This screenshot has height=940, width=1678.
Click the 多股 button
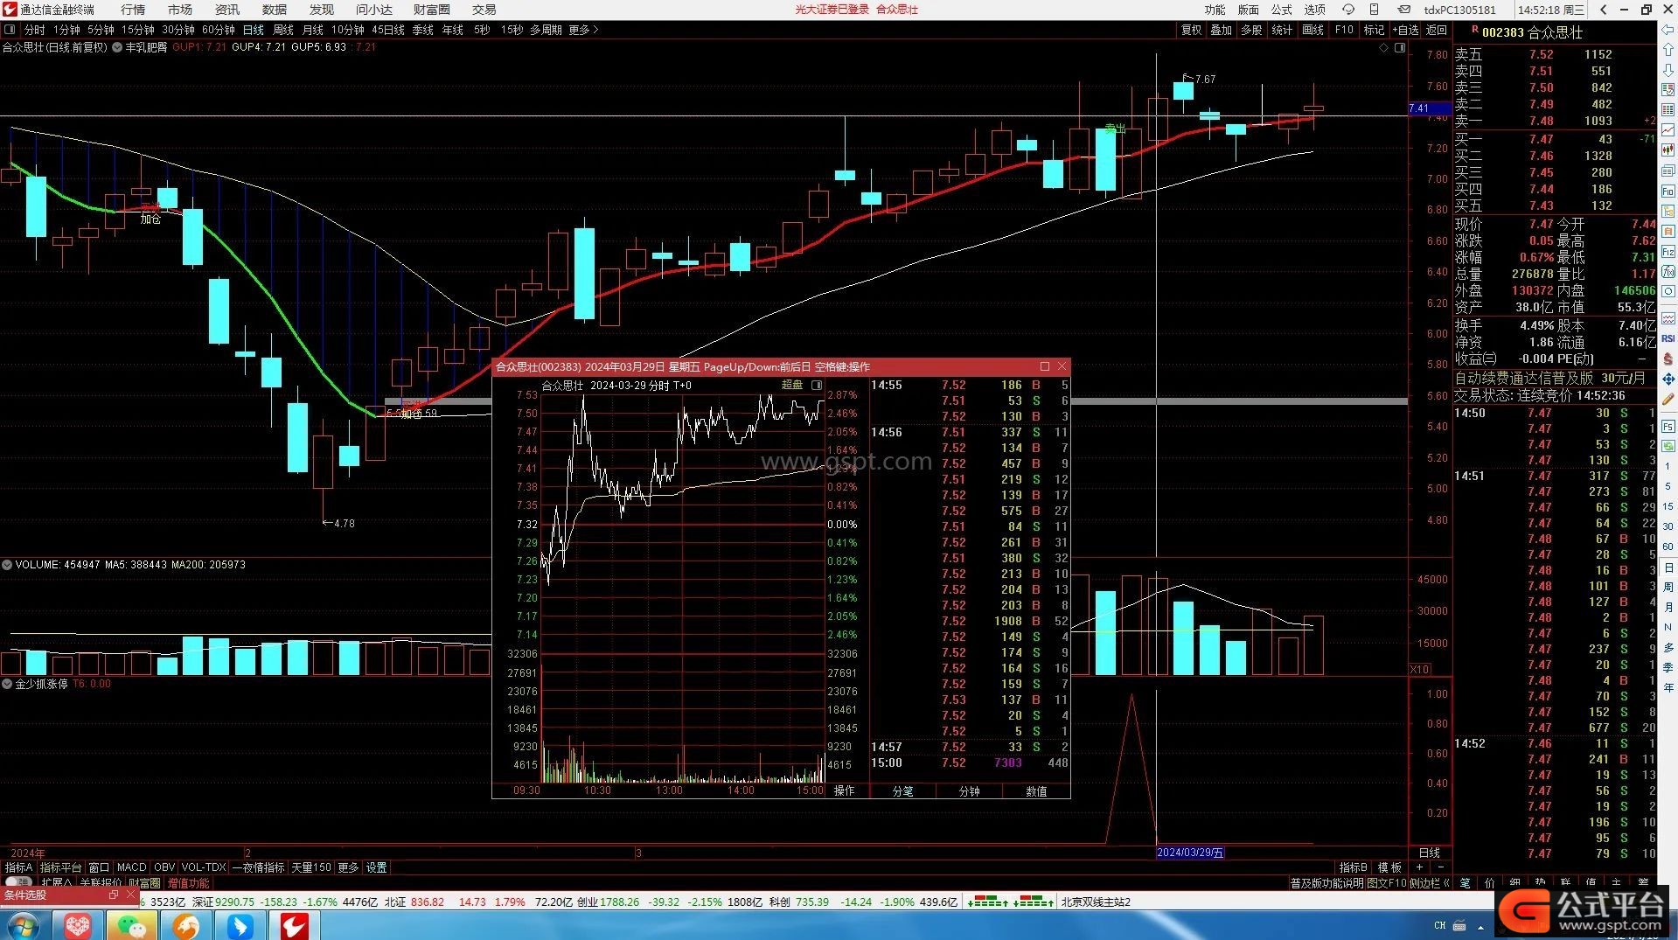click(1251, 30)
